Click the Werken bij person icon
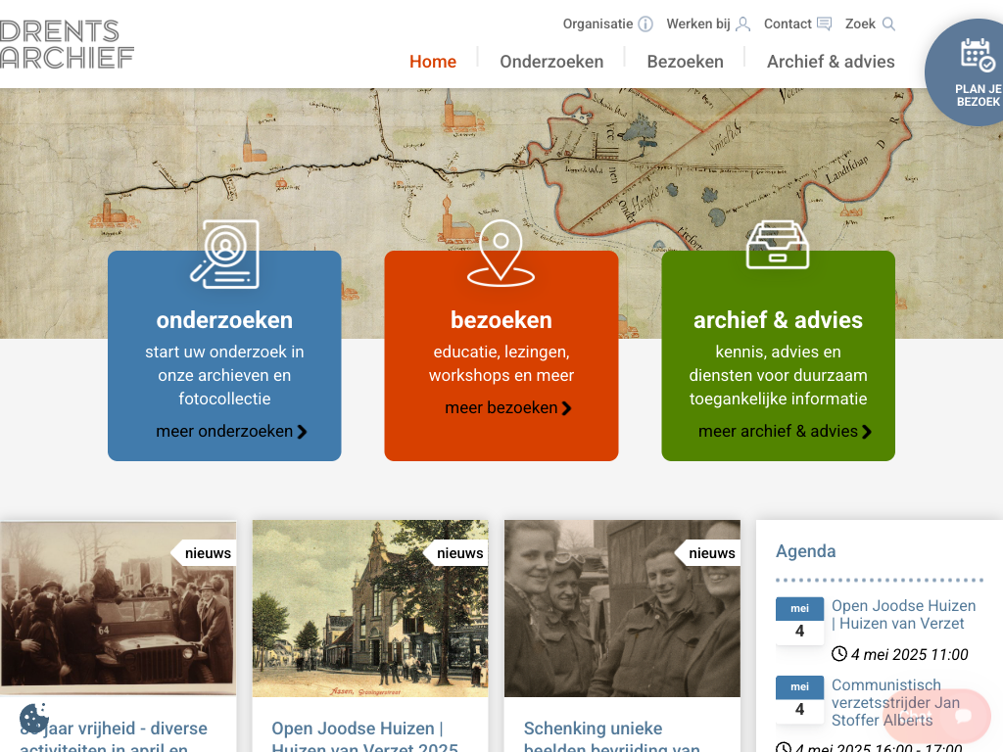The width and height of the screenshot is (1003, 752). pyautogui.click(x=743, y=24)
